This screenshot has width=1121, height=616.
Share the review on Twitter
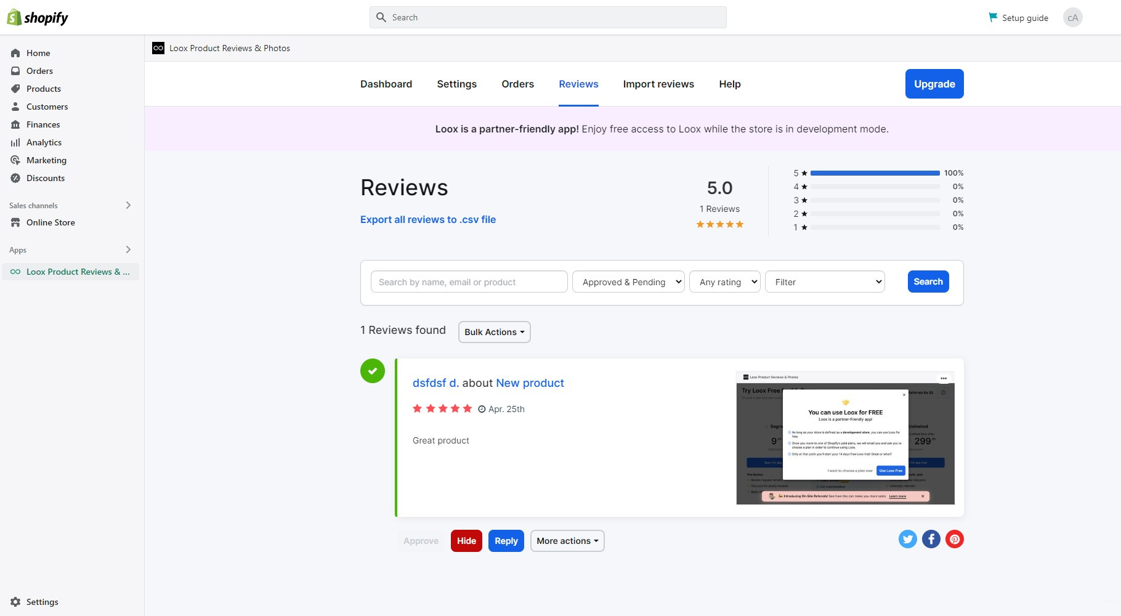coord(907,539)
